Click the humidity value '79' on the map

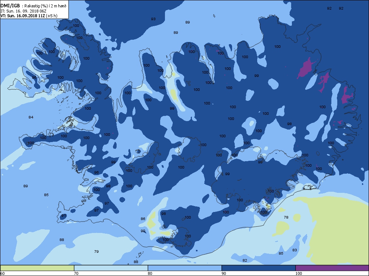[96, 251]
